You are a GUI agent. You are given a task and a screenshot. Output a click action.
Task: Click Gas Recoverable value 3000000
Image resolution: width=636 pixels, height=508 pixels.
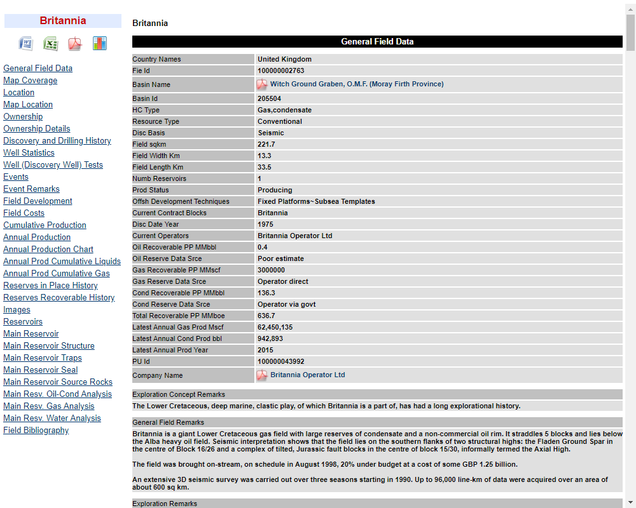click(272, 271)
